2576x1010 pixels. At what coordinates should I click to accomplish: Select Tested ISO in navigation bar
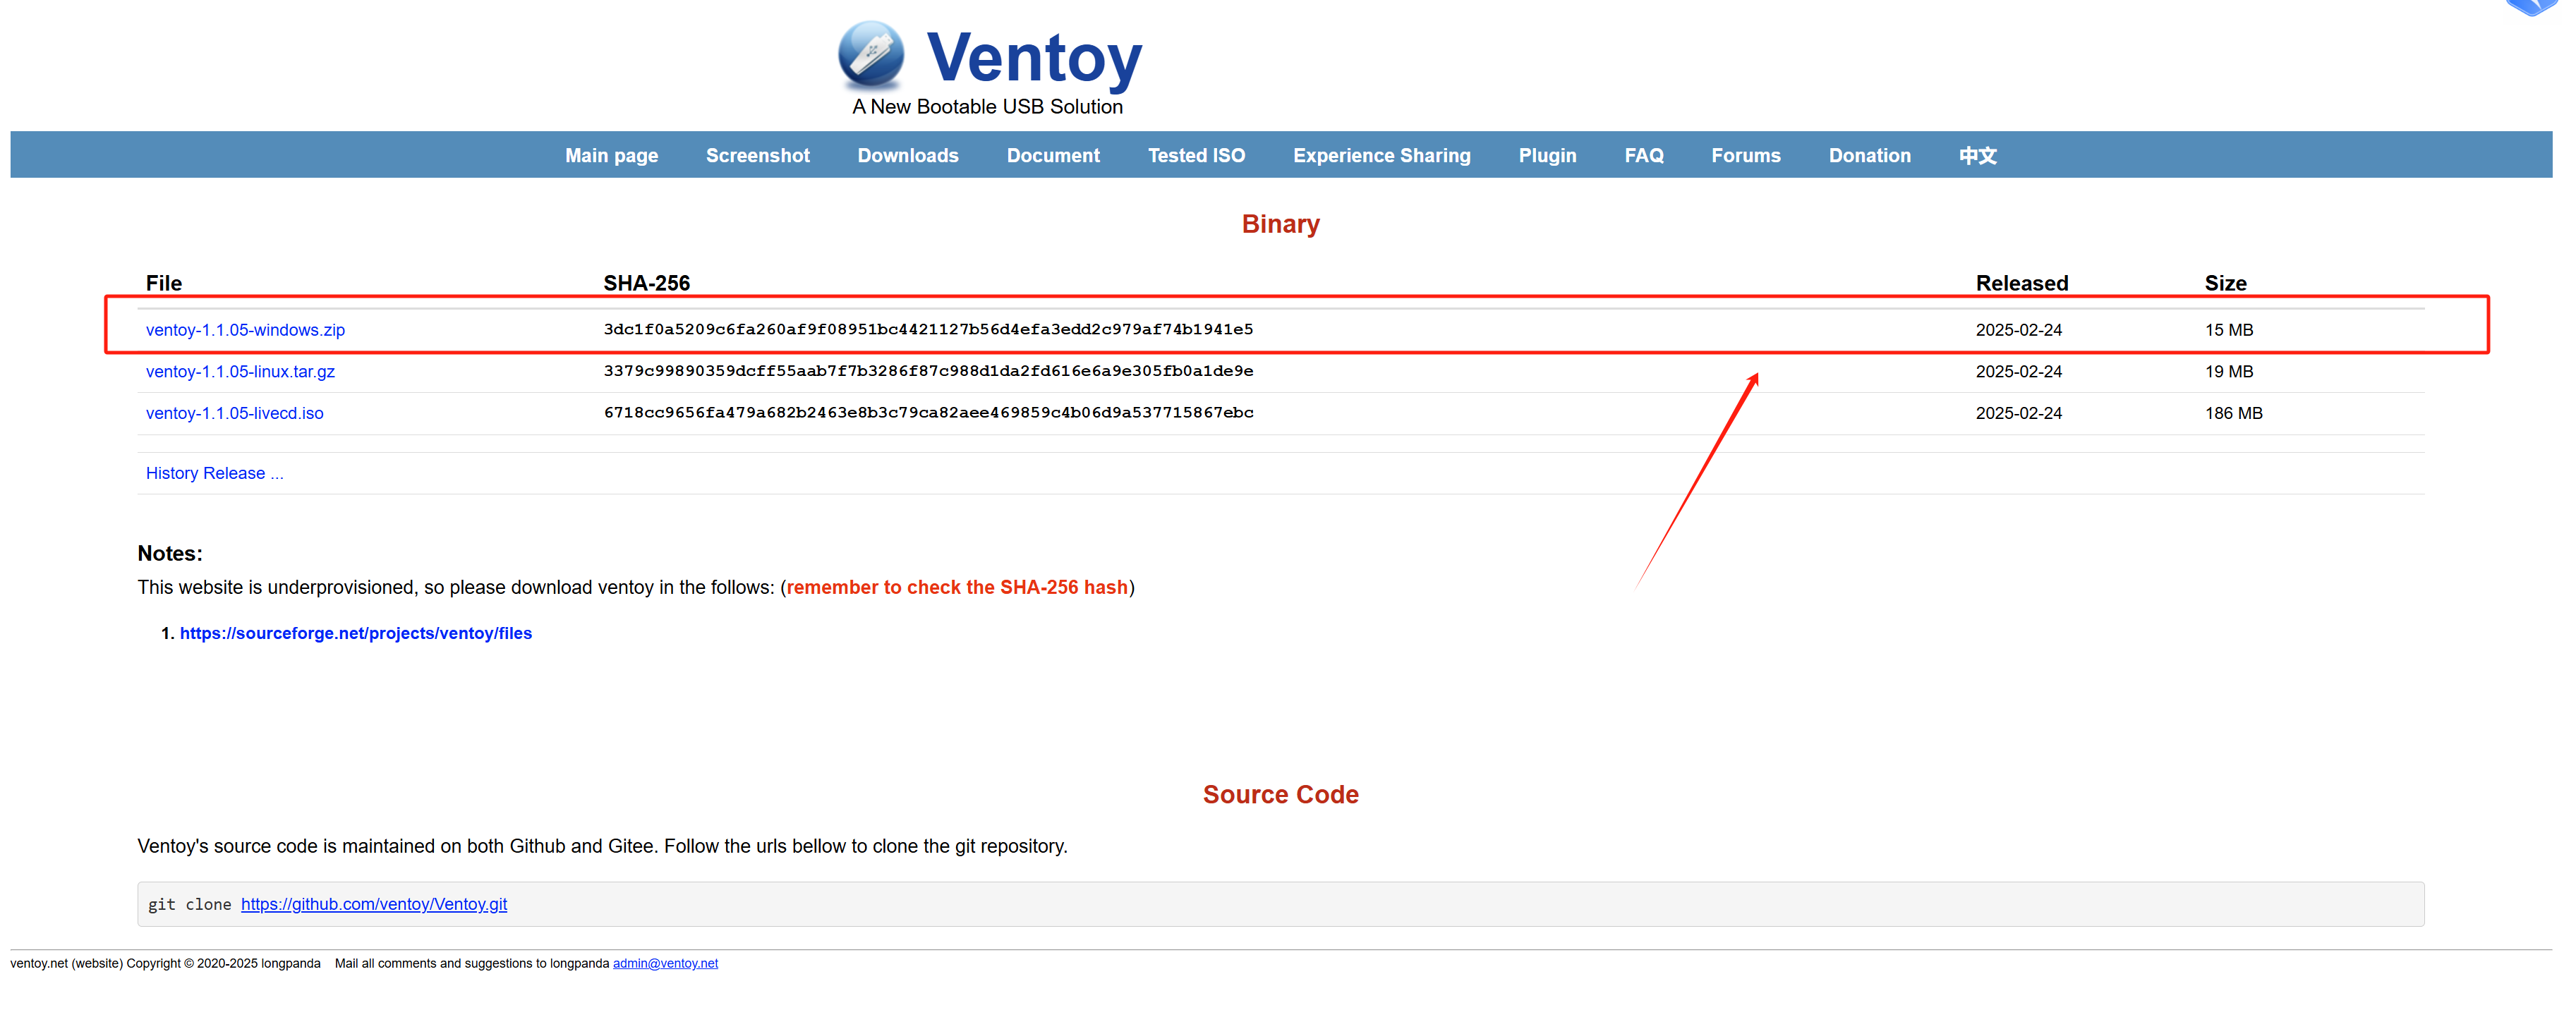[x=1195, y=156]
